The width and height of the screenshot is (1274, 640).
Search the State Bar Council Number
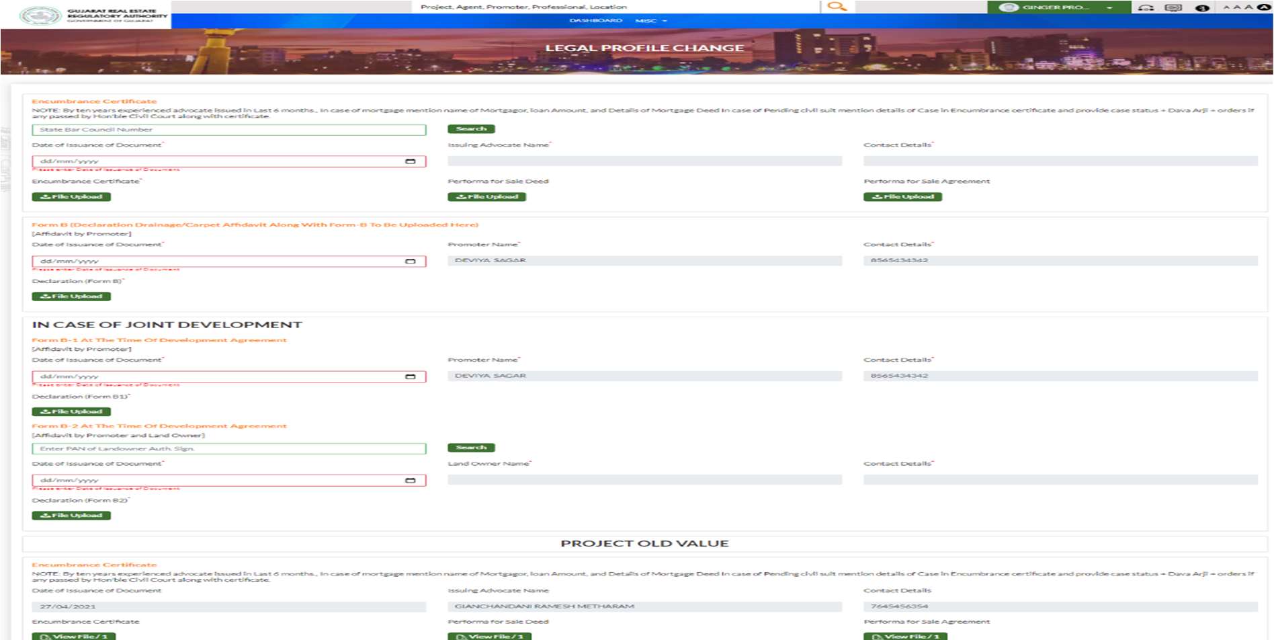tap(471, 129)
